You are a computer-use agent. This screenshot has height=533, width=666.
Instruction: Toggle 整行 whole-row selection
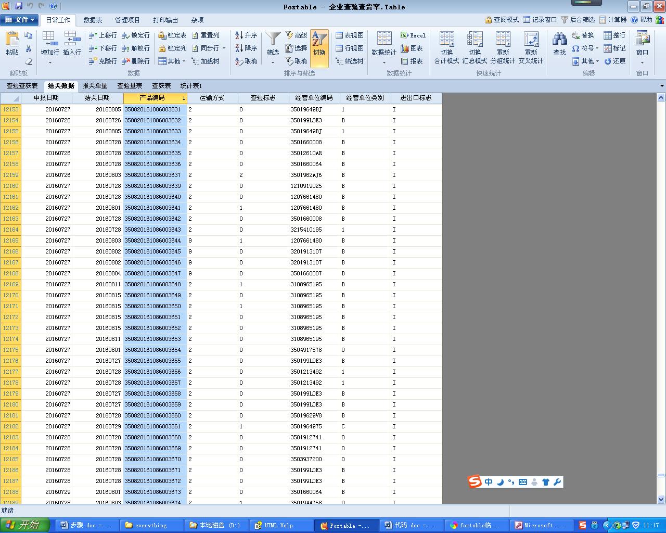614,35
